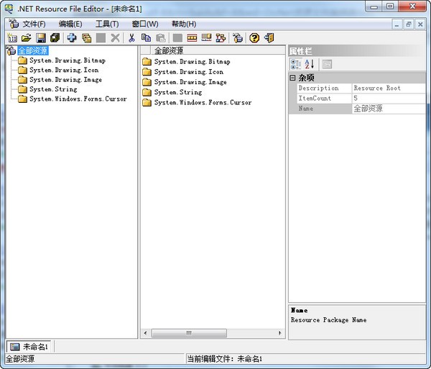Screen dimensions: 431x369
Task: Select System.Drawing.Image in left tree
Action: pyautogui.click(x=65, y=80)
